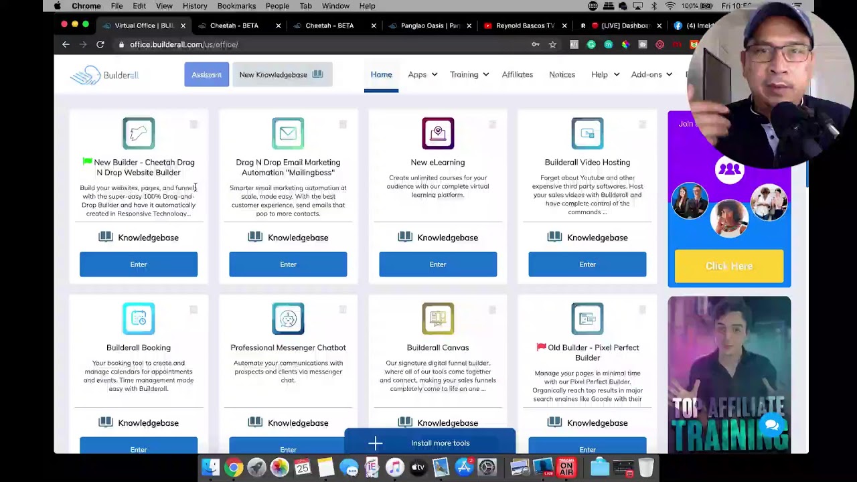Open the Cheetah website builder app icon
Screen dimensions: 857x482
139,133
